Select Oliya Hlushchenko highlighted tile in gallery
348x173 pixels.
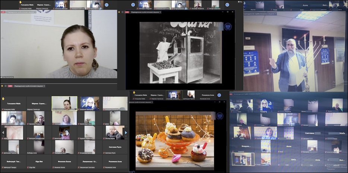(64, 103)
